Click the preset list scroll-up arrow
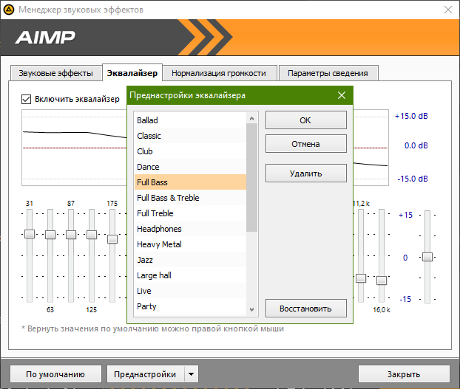 (x=251, y=118)
